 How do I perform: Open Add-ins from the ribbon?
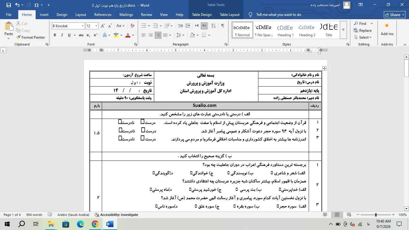pos(387,30)
